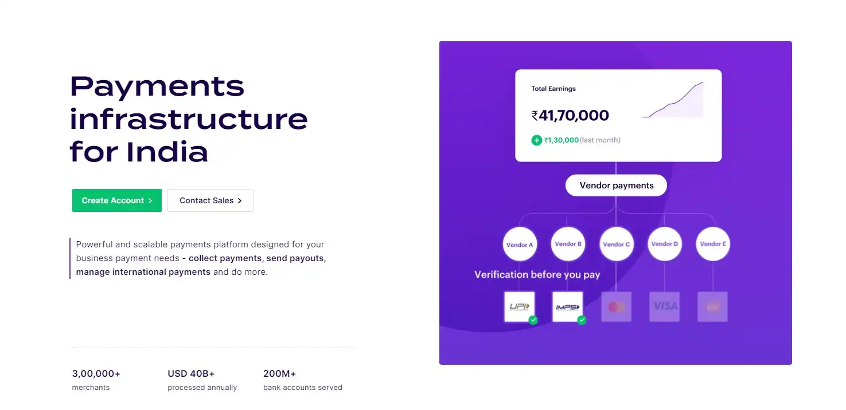Select the Vendor E circle
This screenshot has height=410, width=846.
(713, 245)
